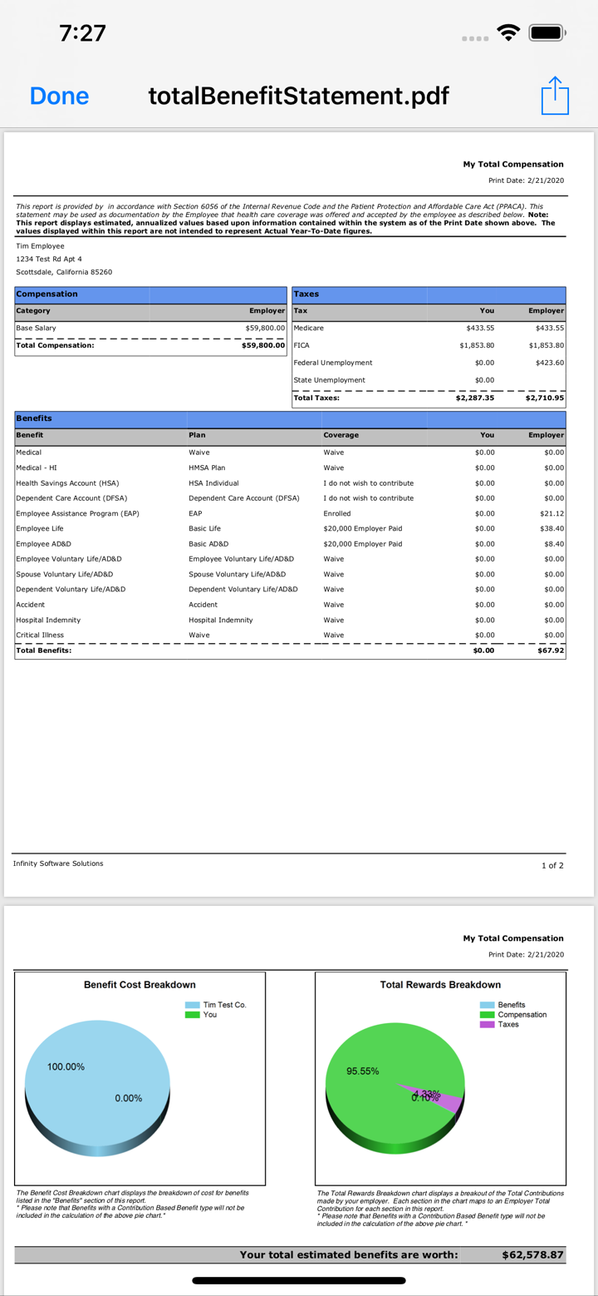
Task: Tap the Employee Life benefit row
Action: pos(291,528)
